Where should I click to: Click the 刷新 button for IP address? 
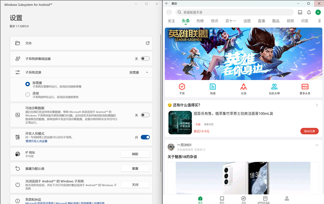pos(135,154)
